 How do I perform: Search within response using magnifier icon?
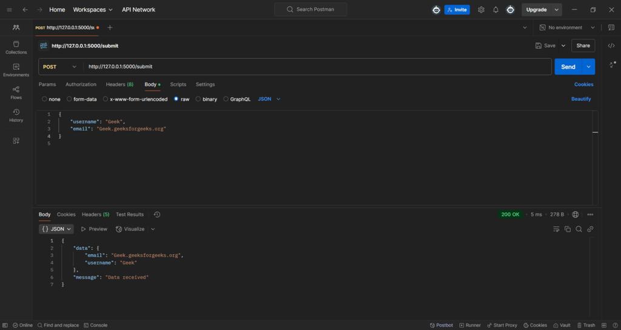click(579, 229)
